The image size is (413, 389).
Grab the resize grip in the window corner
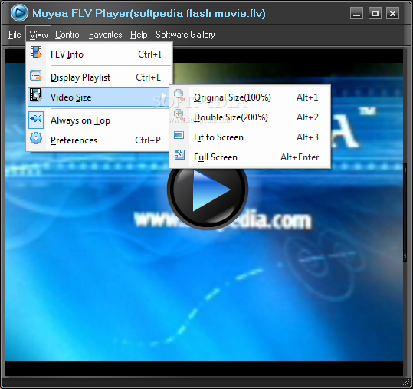407,383
